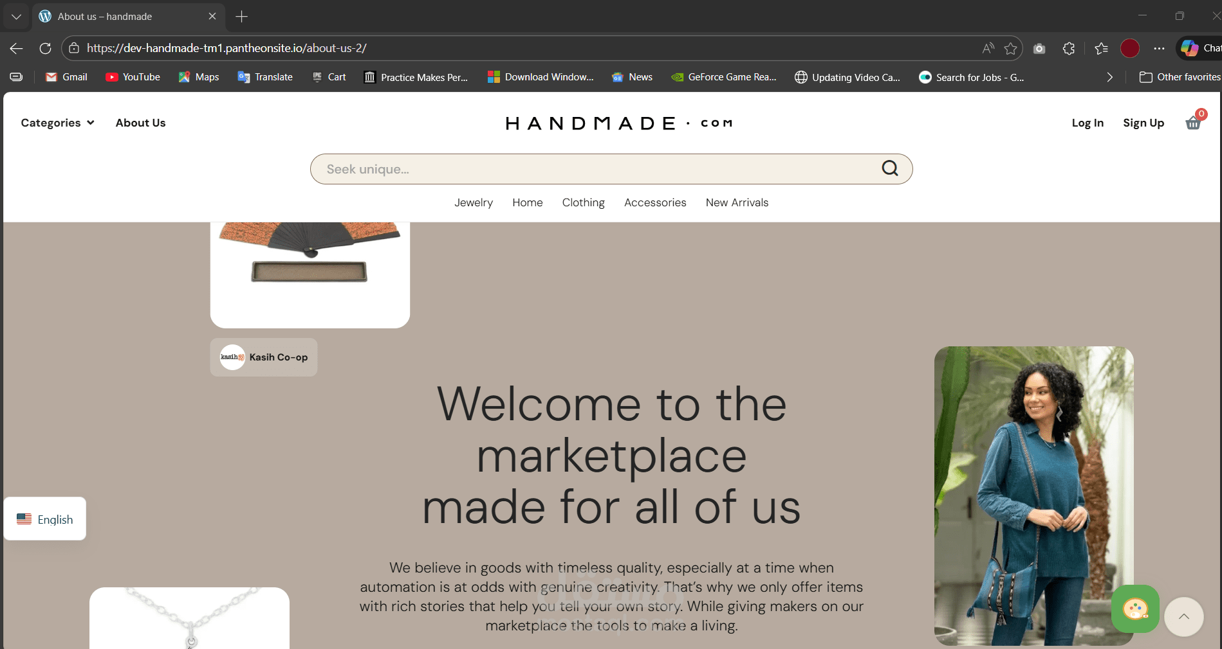Open the green cookie preferences icon
The image size is (1222, 649).
(1135, 609)
